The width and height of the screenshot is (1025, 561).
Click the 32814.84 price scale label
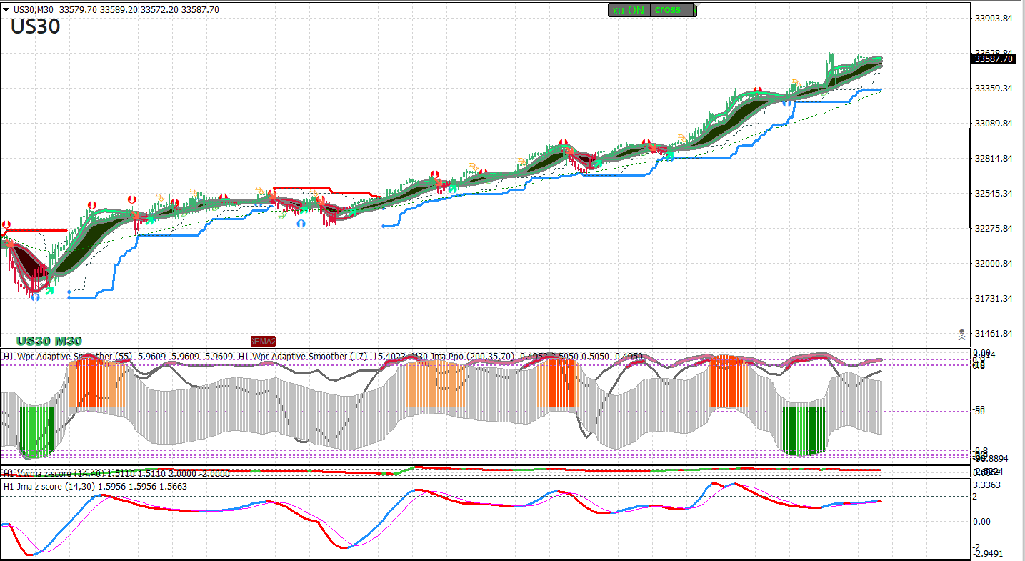tap(994, 159)
